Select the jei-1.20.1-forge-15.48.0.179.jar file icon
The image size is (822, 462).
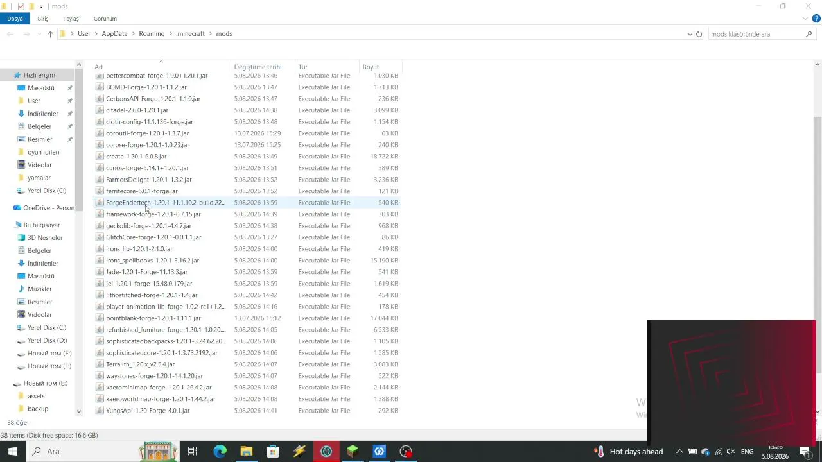click(100, 284)
